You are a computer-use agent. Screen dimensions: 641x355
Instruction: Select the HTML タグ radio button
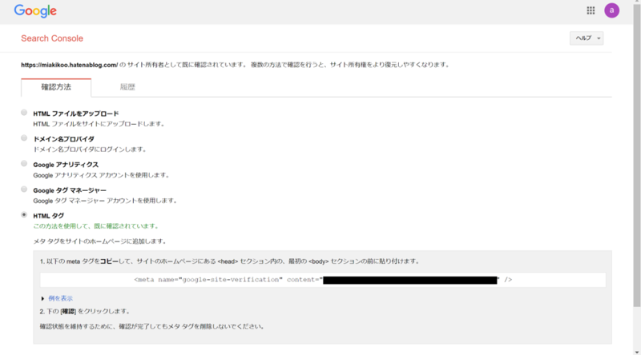(24, 214)
